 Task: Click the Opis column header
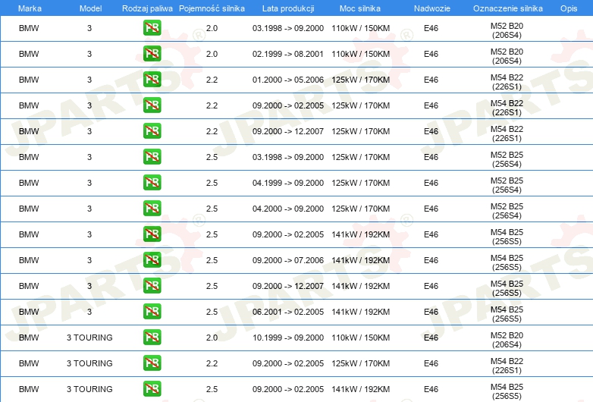(569, 8)
